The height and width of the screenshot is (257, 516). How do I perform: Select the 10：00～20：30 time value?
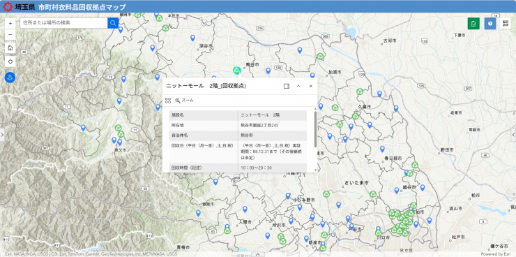[273, 168]
